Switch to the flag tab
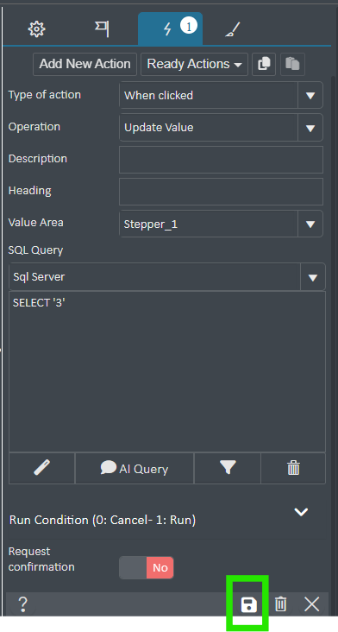 tap(103, 29)
